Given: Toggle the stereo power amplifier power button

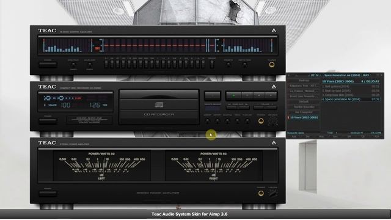Looking at the screenshot, I should pos(48,193).
